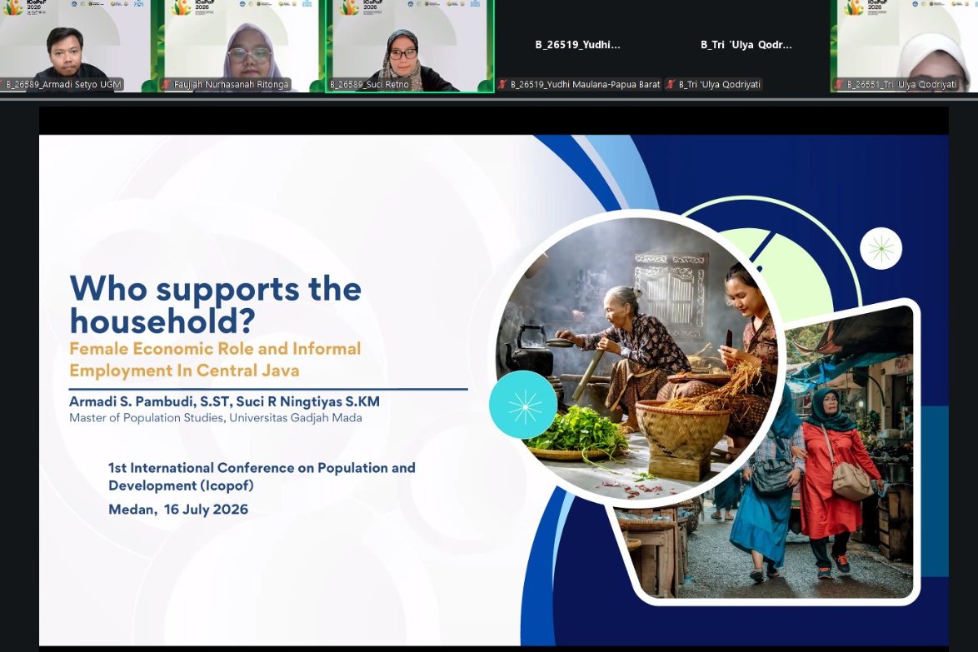The height and width of the screenshot is (652, 978).
Task: Click the label "B_26519_Yudhi Maulana-Papua Barat"
Action: [x=585, y=84]
